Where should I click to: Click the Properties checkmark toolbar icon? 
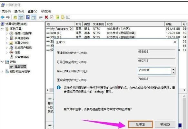click(x=52, y=17)
